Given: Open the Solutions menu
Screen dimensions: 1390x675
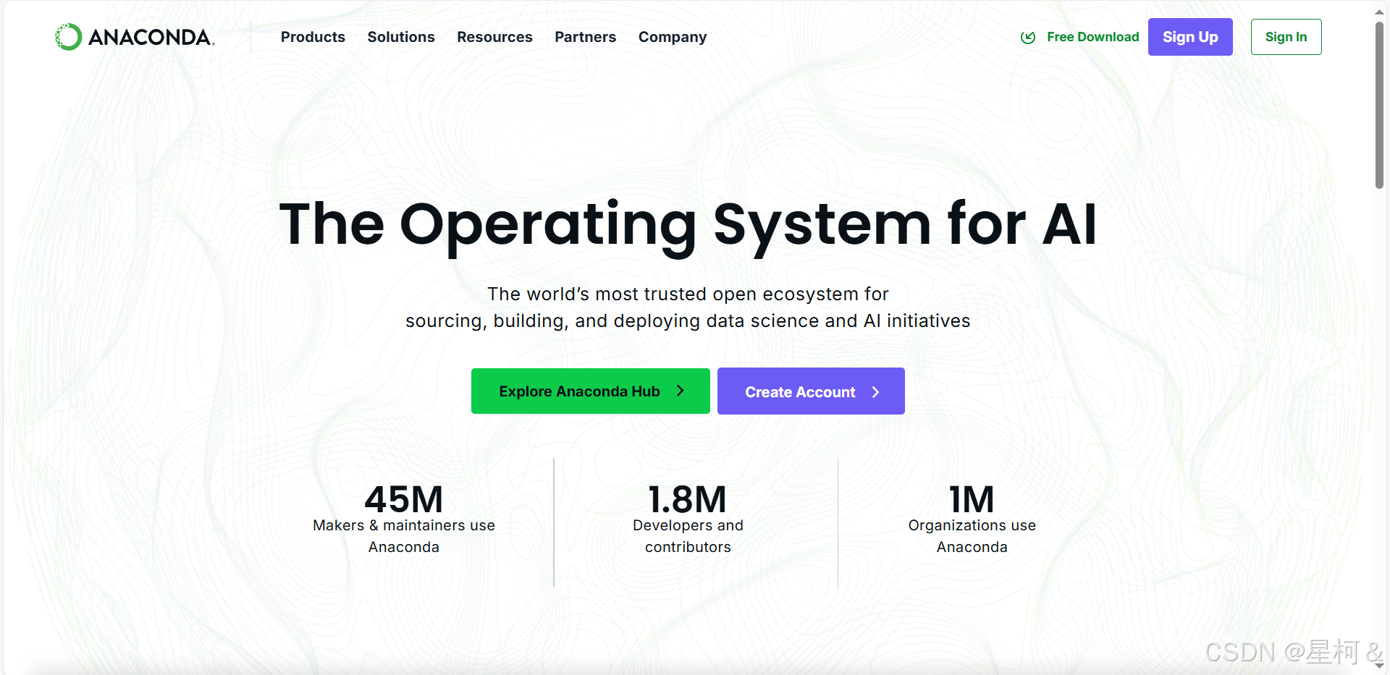Looking at the screenshot, I should pyautogui.click(x=401, y=37).
